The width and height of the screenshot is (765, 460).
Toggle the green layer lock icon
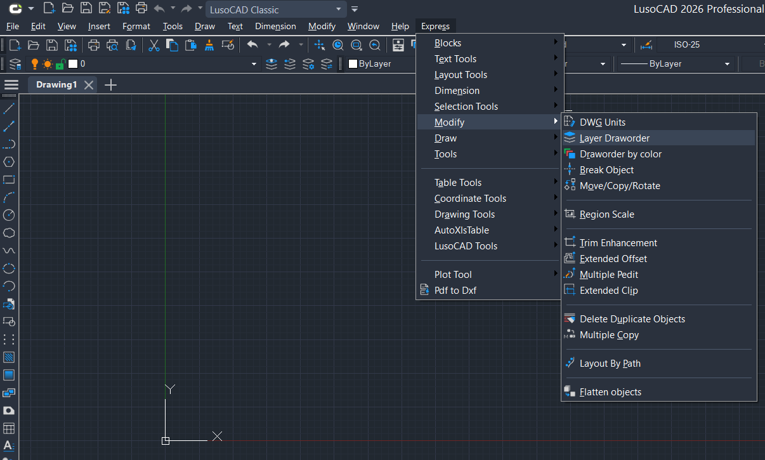coord(60,64)
